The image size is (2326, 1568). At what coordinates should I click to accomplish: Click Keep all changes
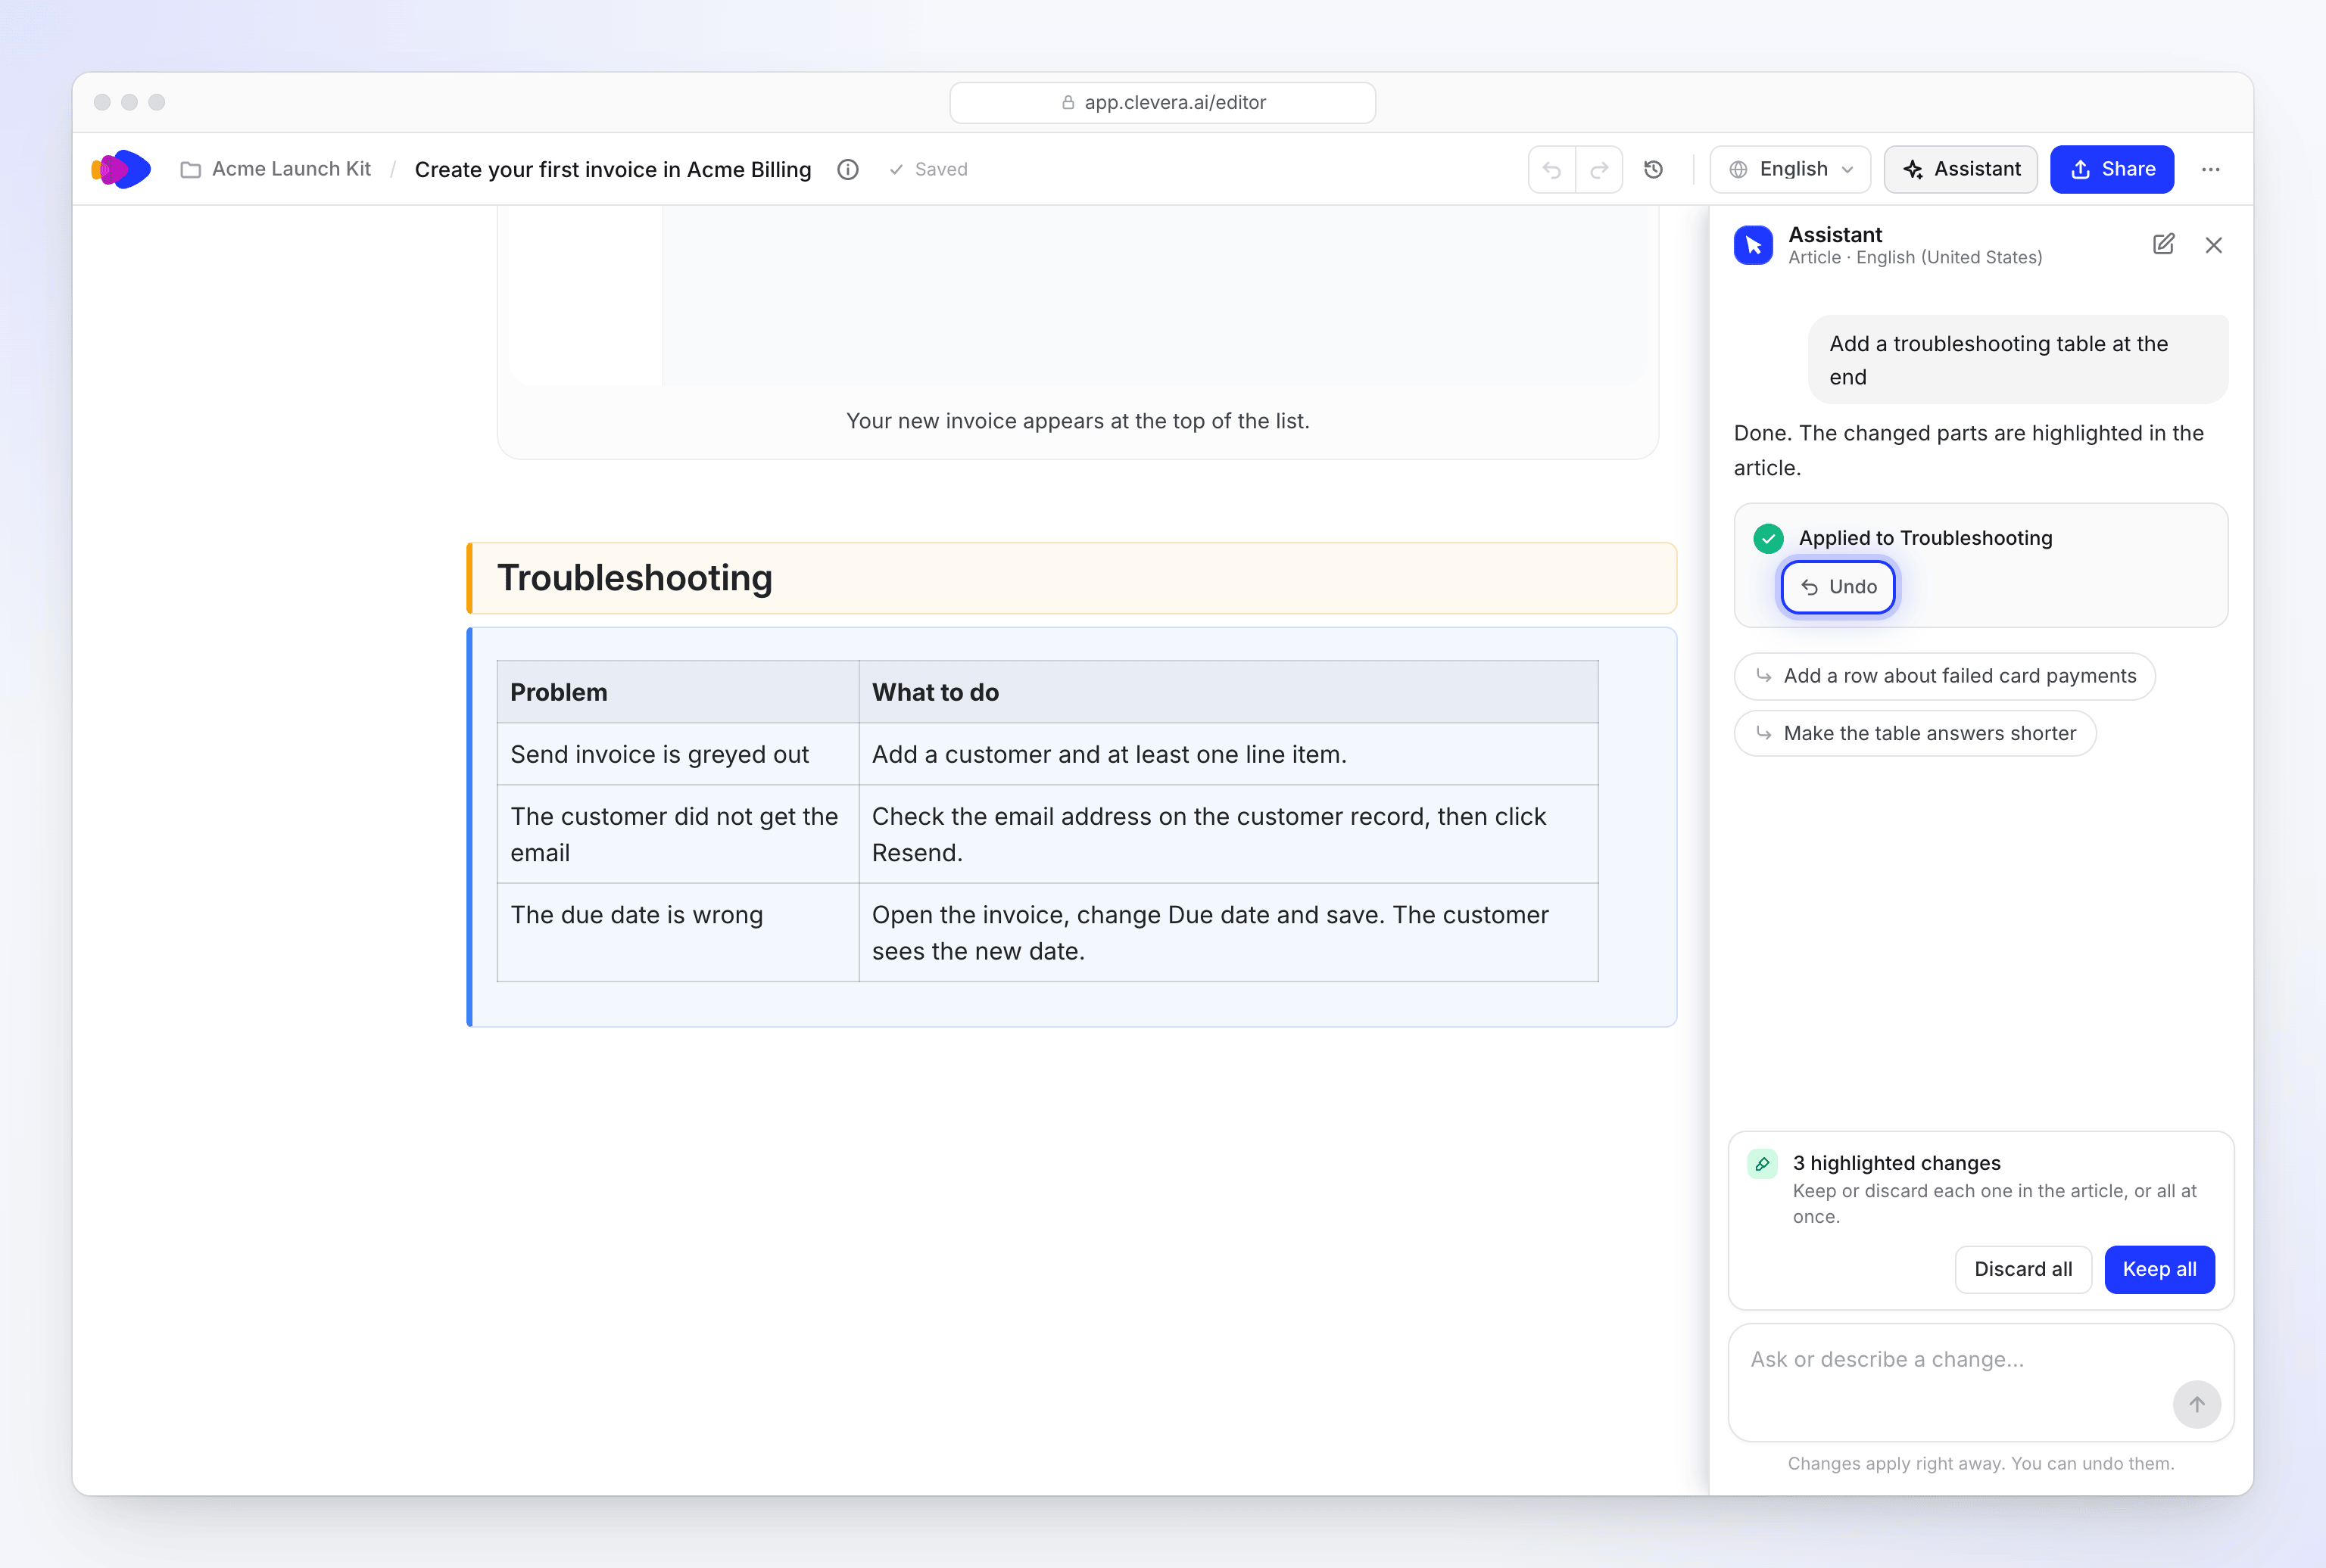tap(2159, 1269)
